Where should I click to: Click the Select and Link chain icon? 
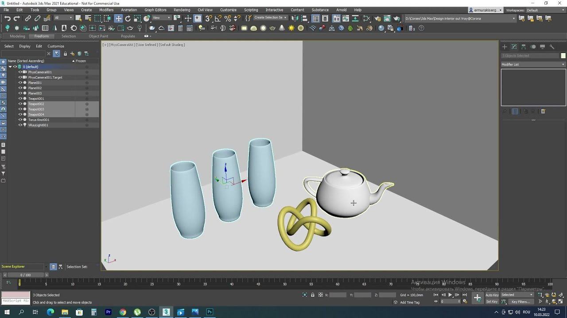coord(28,18)
